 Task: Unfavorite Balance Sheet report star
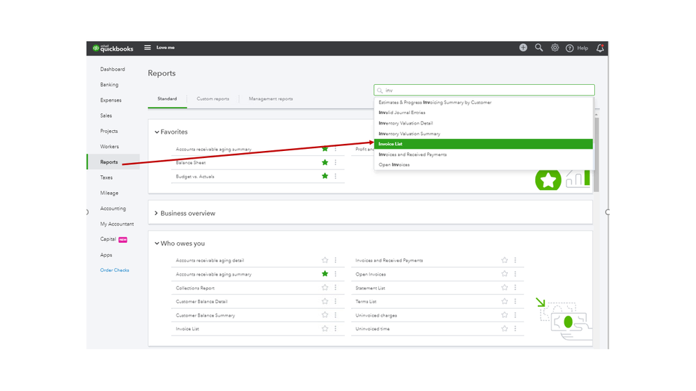point(325,163)
